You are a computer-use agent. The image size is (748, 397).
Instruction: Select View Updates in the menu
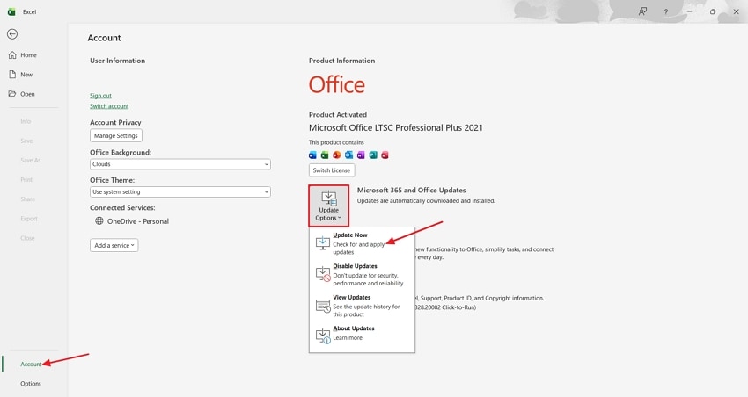click(x=362, y=306)
